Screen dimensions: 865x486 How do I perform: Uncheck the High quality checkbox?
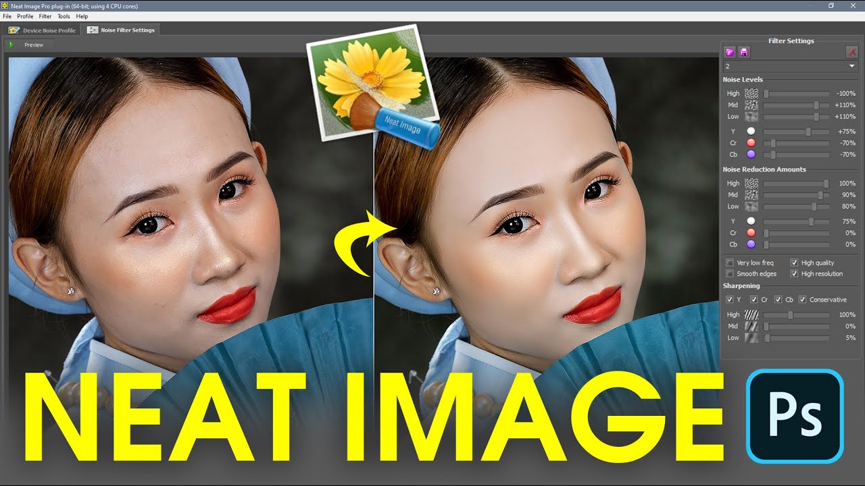point(794,263)
